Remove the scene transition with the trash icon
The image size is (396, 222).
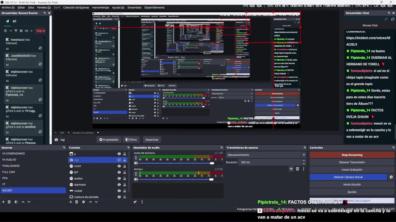click(298, 169)
